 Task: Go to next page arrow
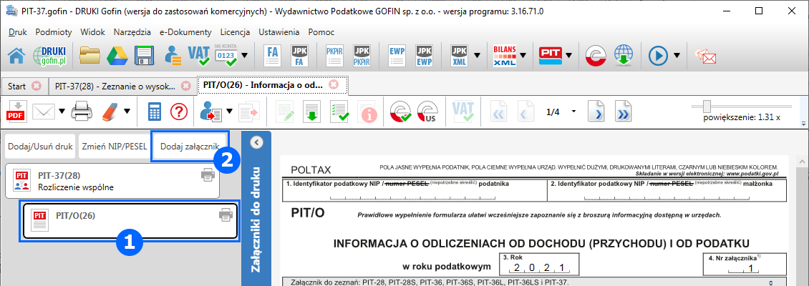(598, 111)
